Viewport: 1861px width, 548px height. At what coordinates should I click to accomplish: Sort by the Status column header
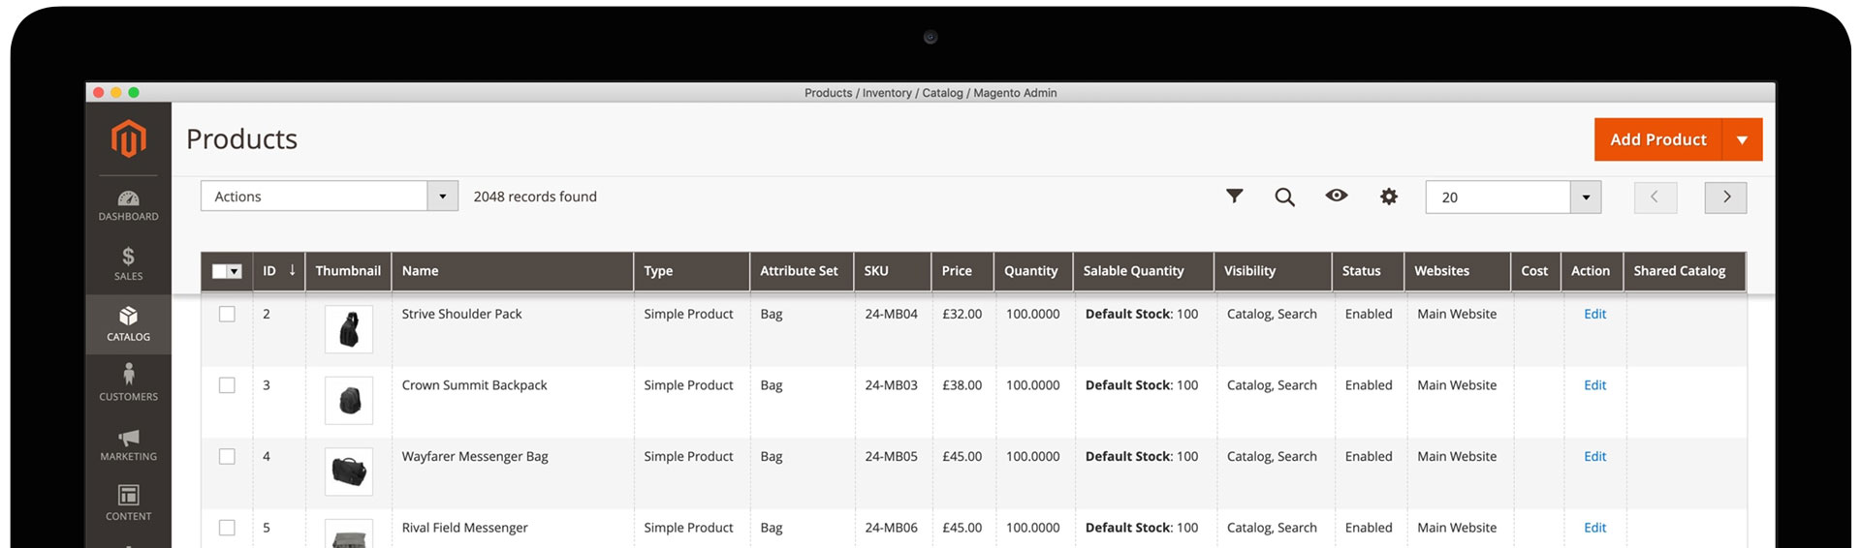[1368, 271]
